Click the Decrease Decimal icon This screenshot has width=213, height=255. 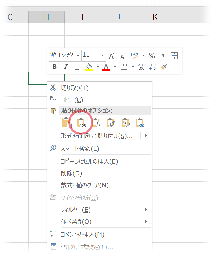coord(153,67)
